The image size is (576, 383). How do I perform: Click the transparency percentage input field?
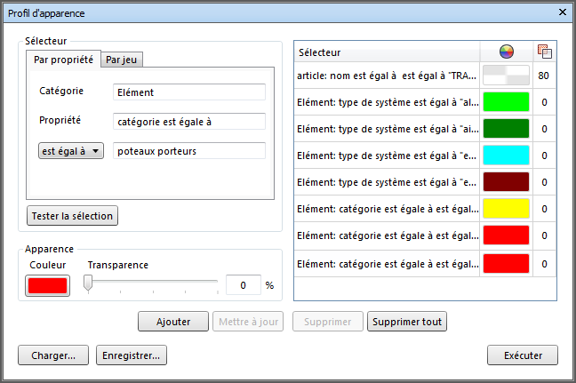tap(243, 285)
